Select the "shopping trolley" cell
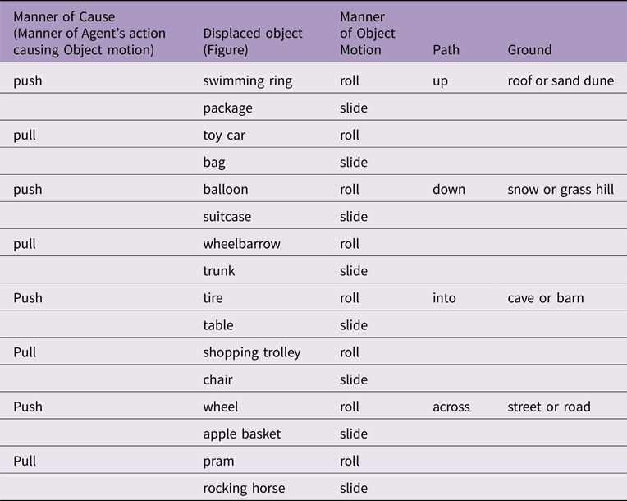The image size is (627, 501). coord(252,352)
